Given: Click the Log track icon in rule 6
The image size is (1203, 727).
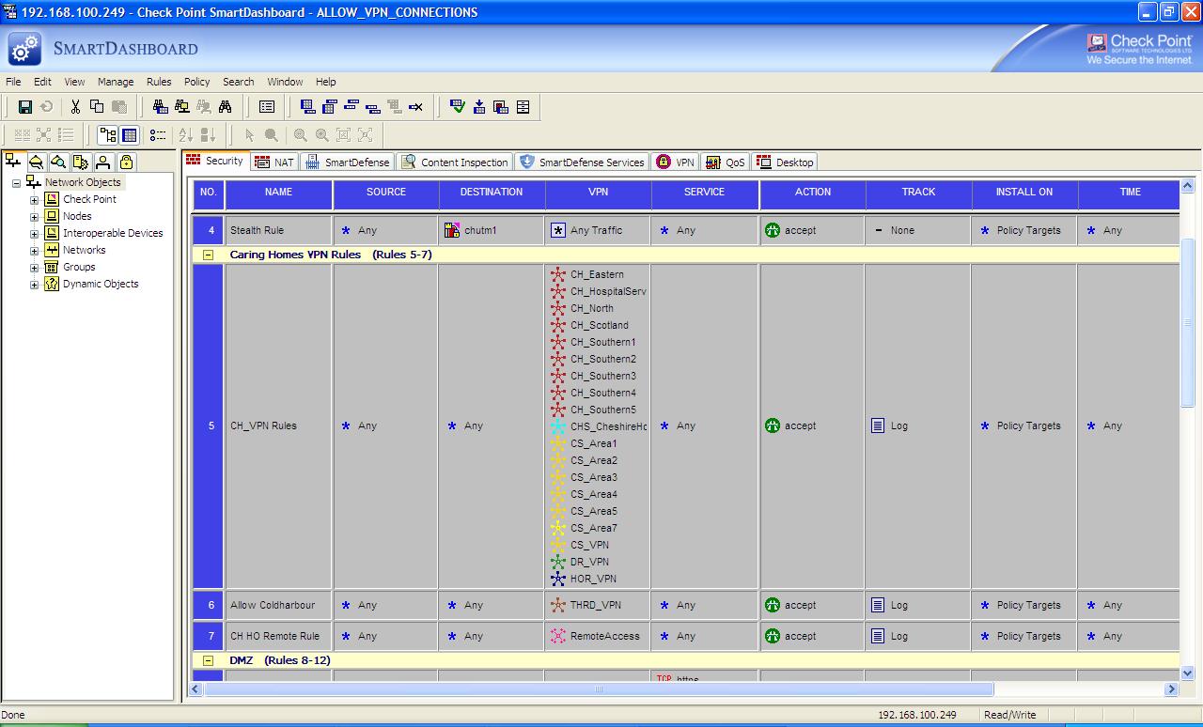Looking at the screenshot, I should point(878,605).
